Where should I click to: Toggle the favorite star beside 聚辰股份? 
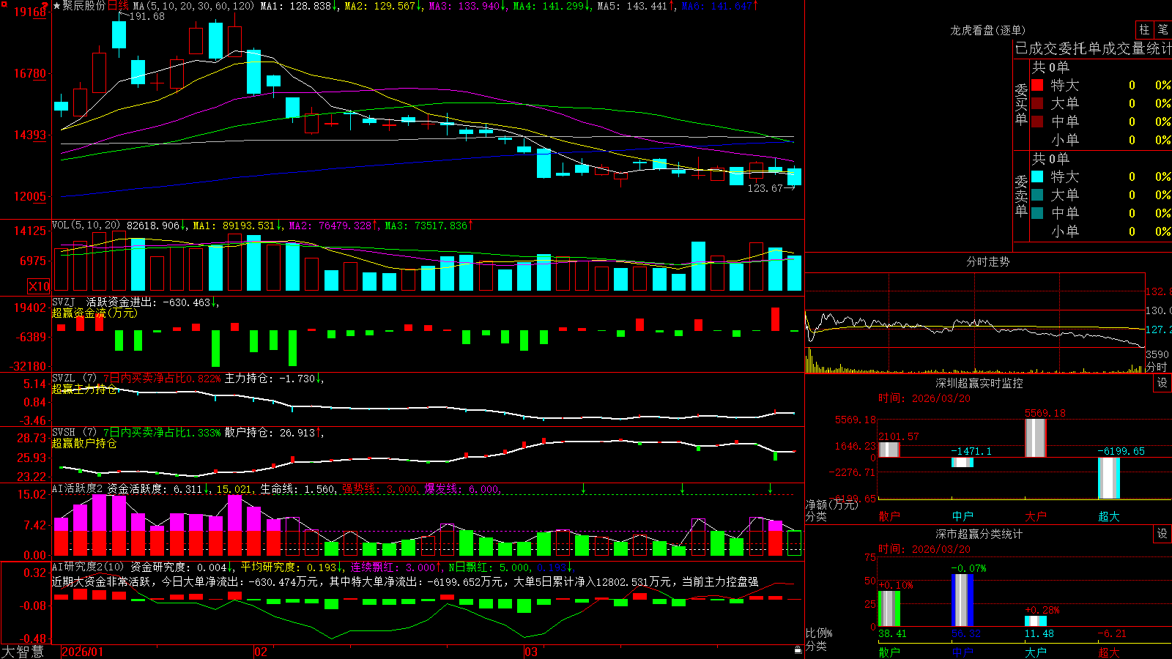tap(57, 6)
